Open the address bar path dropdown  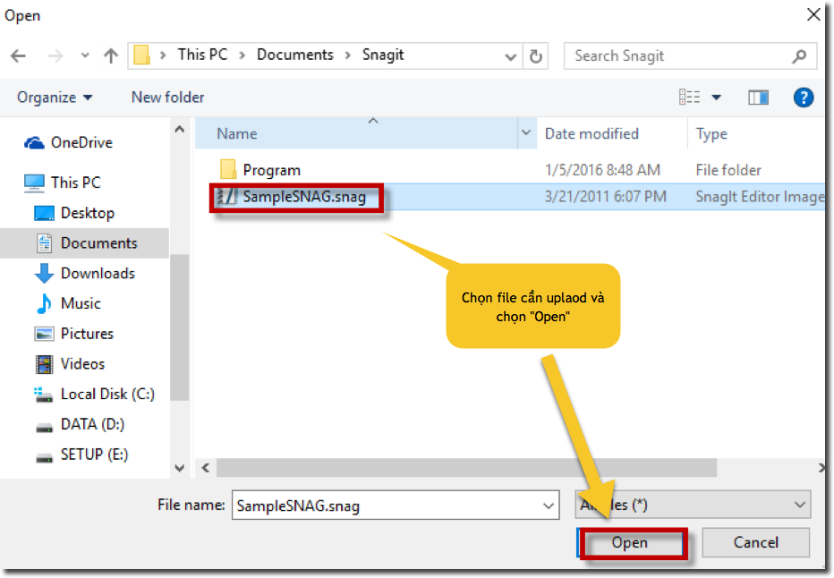[511, 55]
